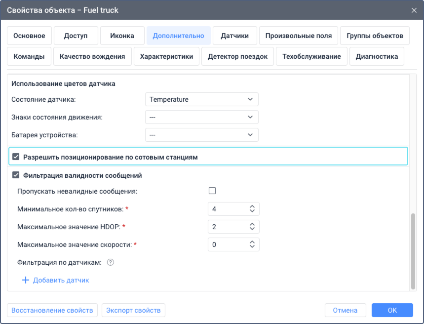Open the Батарея устройства dropdown
Image resolution: width=424 pixels, height=324 pixels.
[201, 135]
